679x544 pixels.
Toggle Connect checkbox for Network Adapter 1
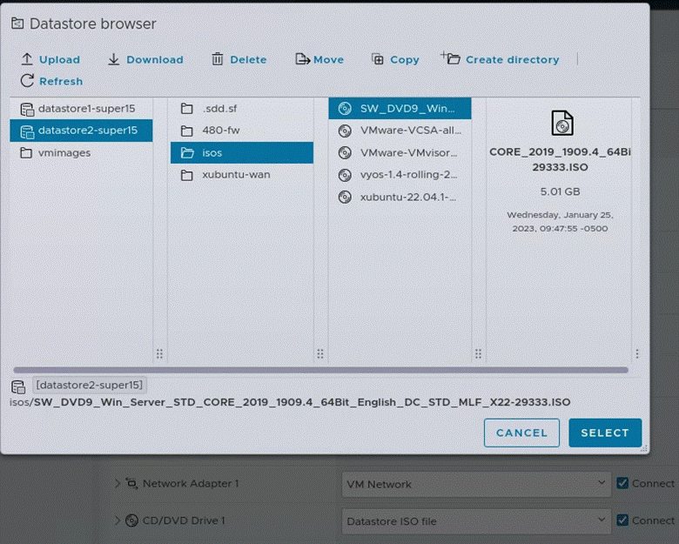click(622, 483)
